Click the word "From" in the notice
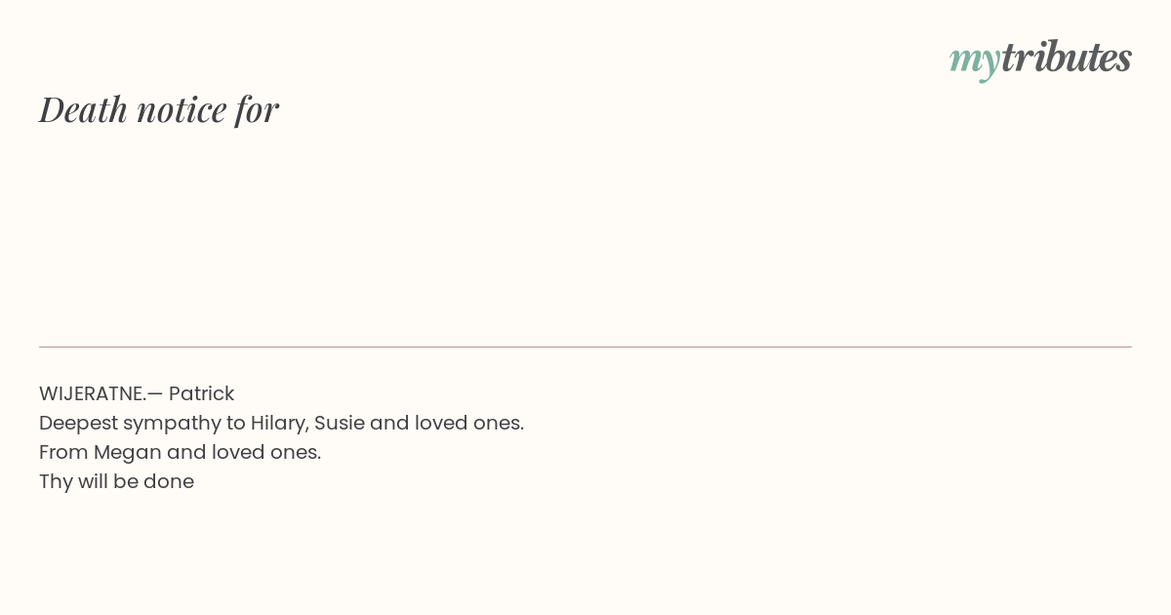This screenshot has width=1171, height=615. (x=63, y=452)
